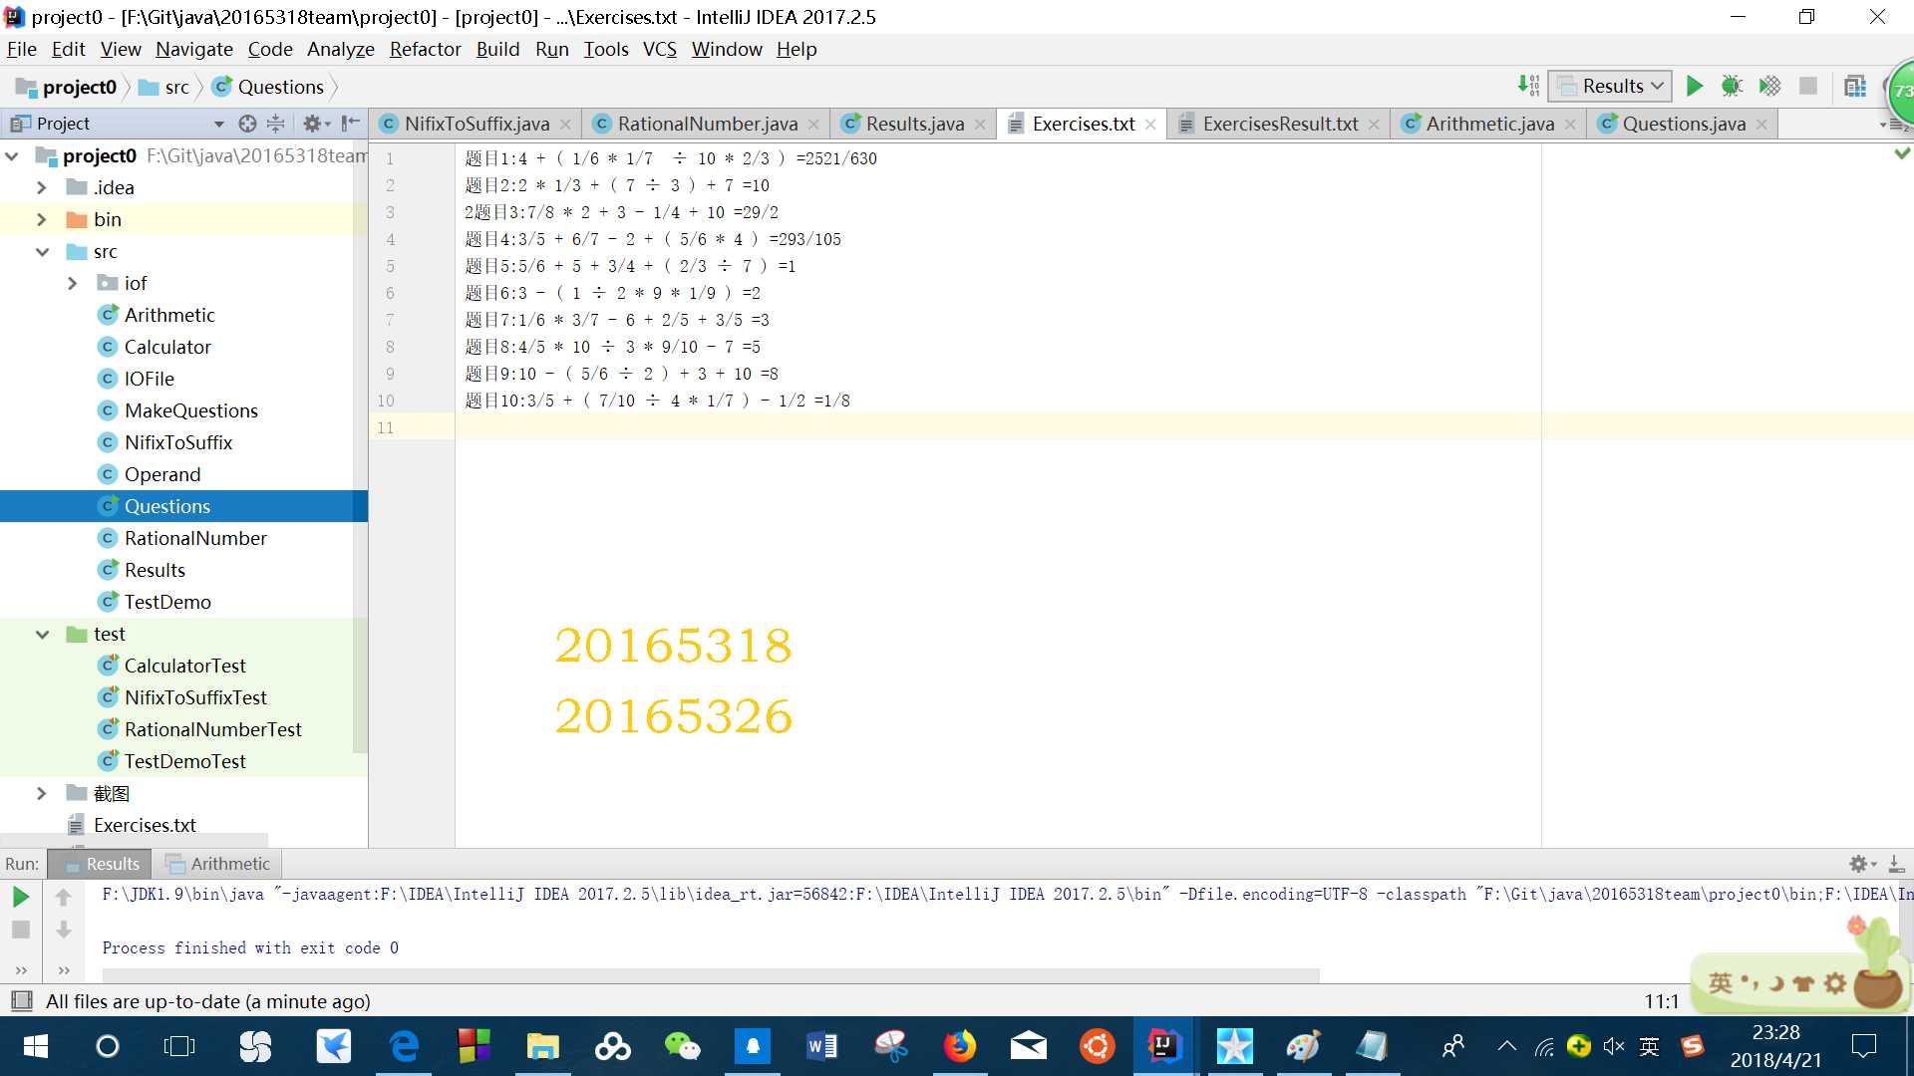
Task: Open the Navigate menu in menu bar
Action: (194, 49)
